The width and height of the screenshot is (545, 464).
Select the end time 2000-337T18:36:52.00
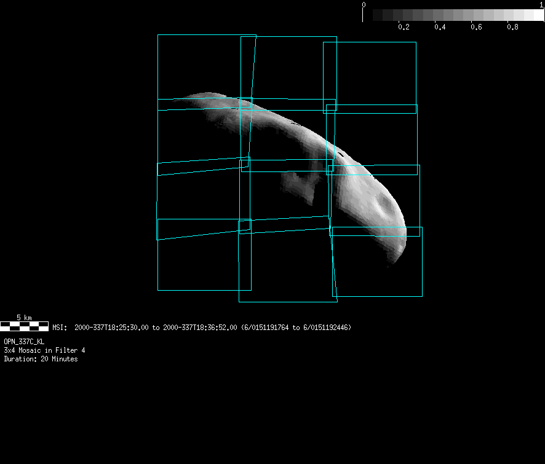(199, 328)
